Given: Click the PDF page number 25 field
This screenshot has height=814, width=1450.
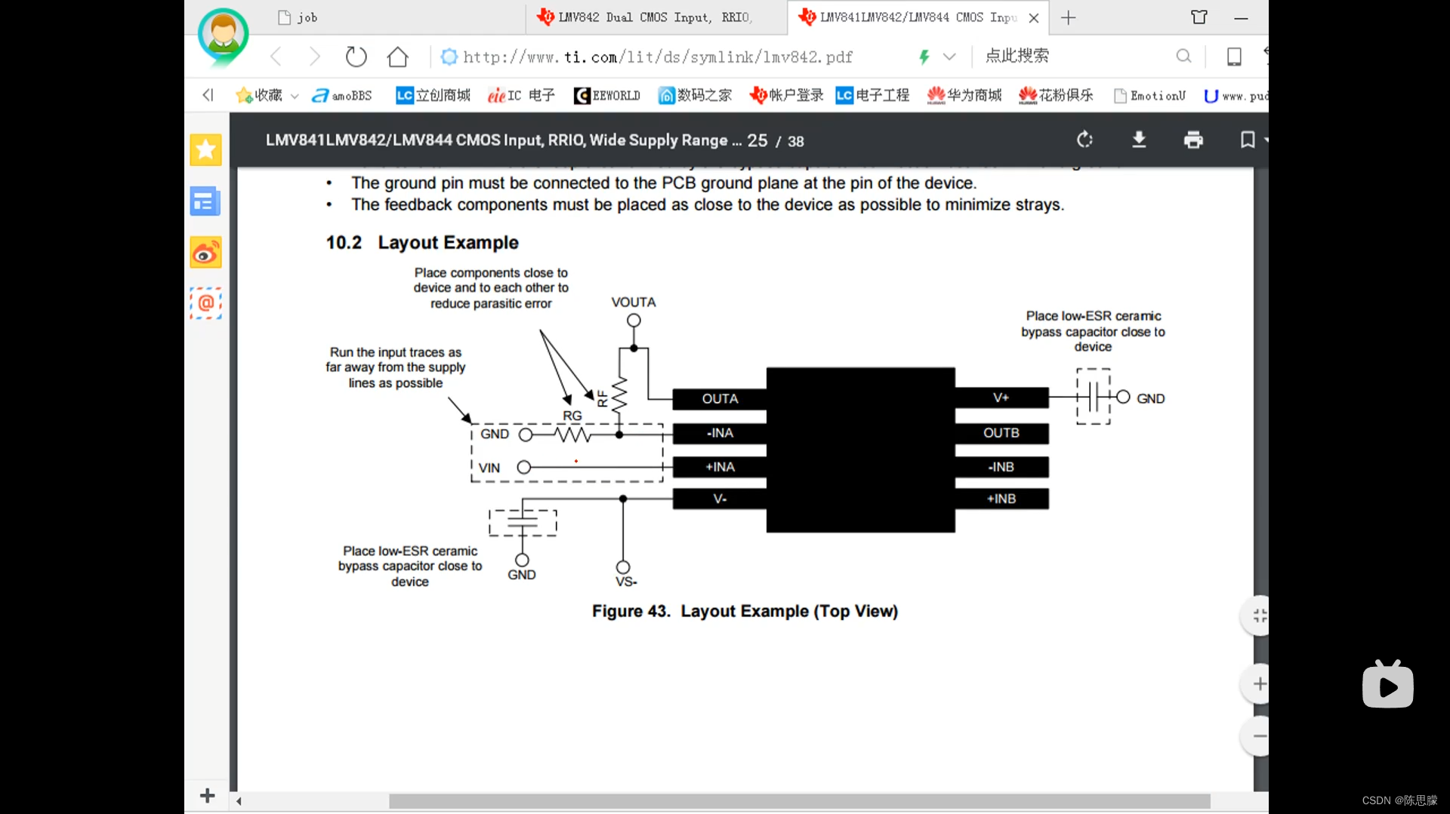Looking at the screenshot, I should [757, 140].
